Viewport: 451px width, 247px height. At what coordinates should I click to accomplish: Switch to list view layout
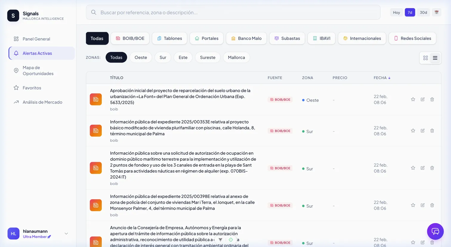coord(435,58)
